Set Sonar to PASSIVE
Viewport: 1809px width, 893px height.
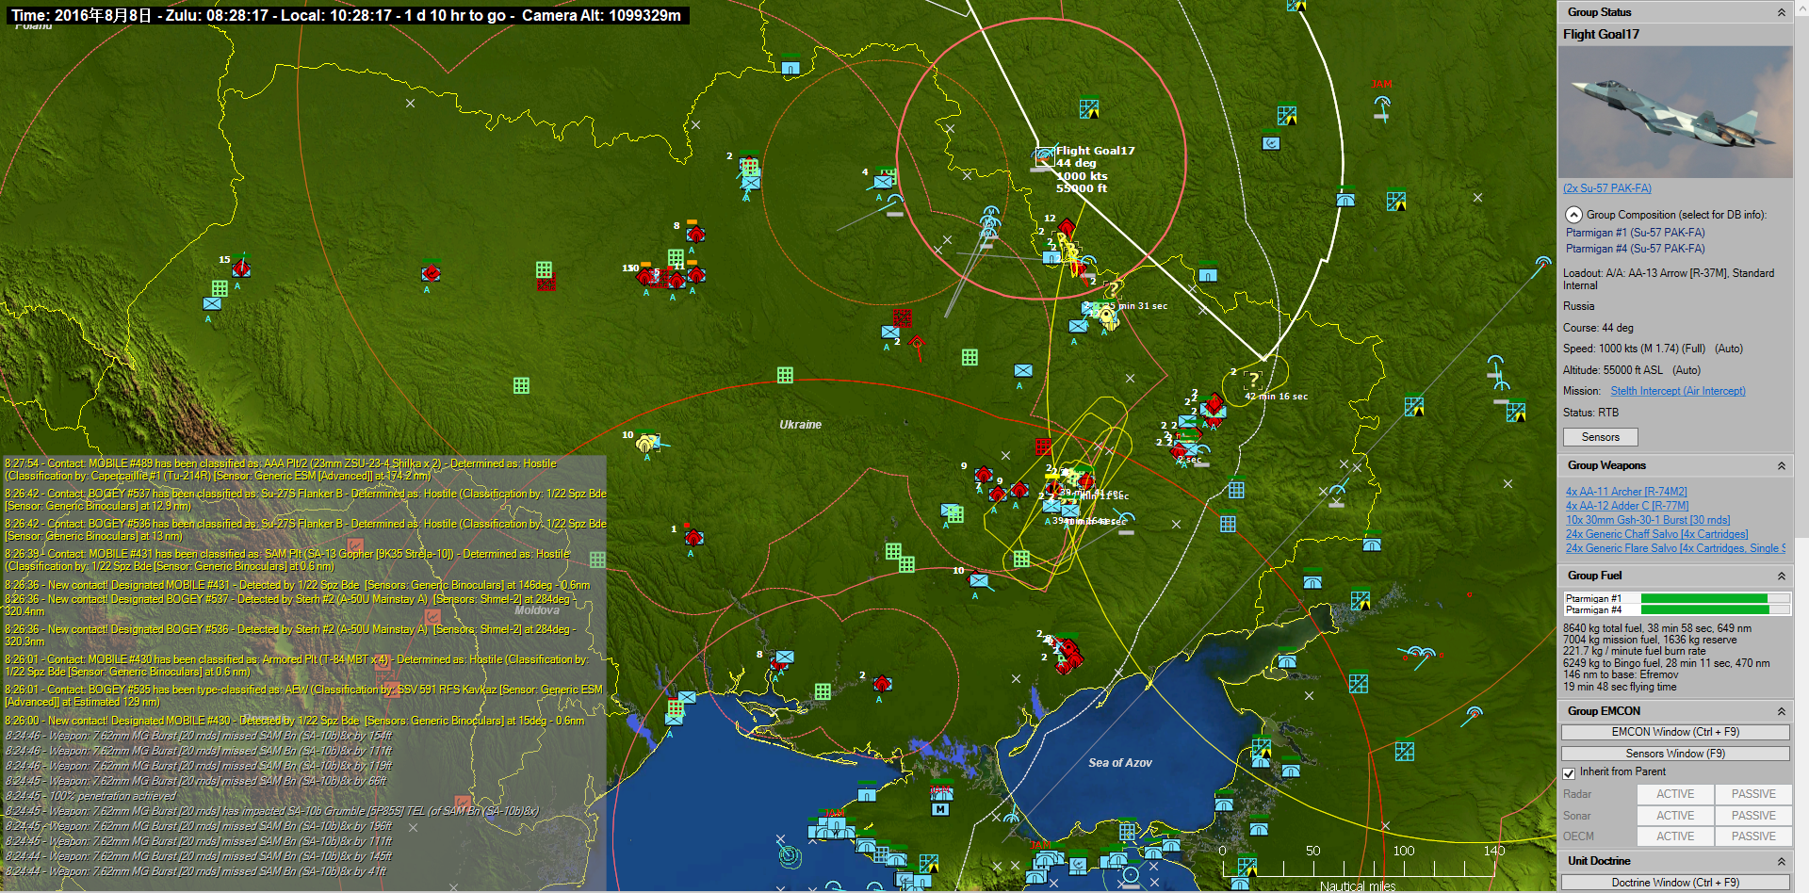point(1753,816)
